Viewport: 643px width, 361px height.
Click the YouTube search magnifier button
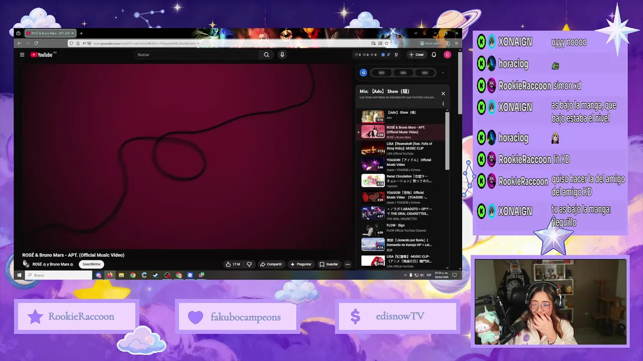[266, 55]
